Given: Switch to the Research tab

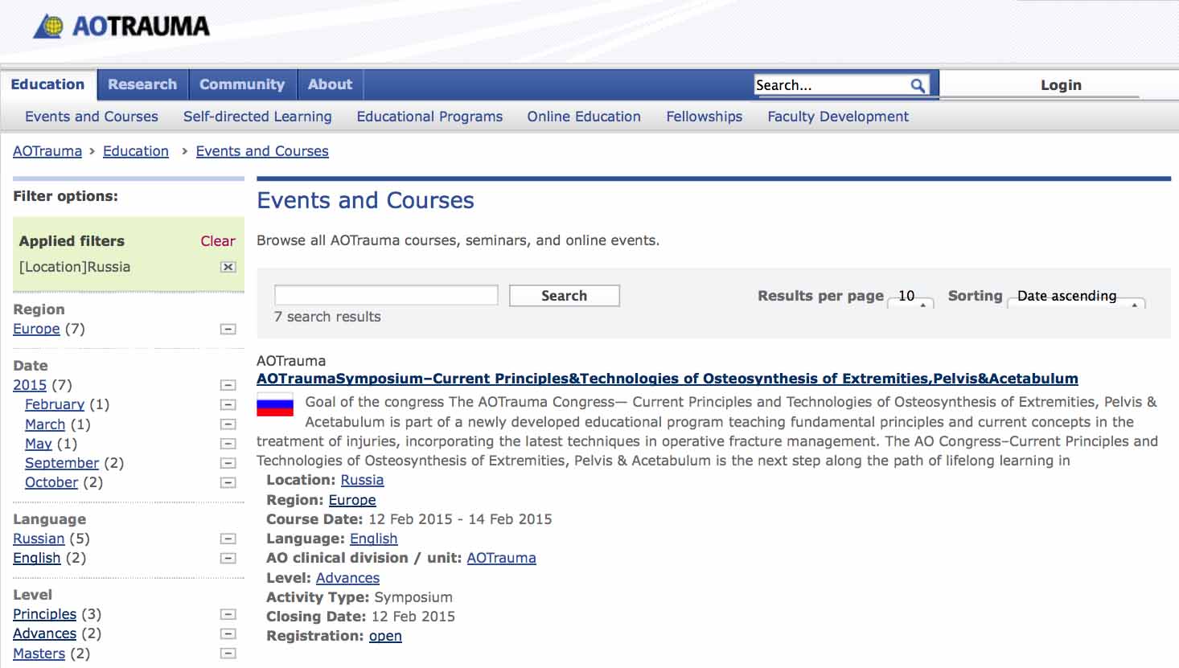Looking at the screenshot, I should pyautogui.click(x=142, y=84).
